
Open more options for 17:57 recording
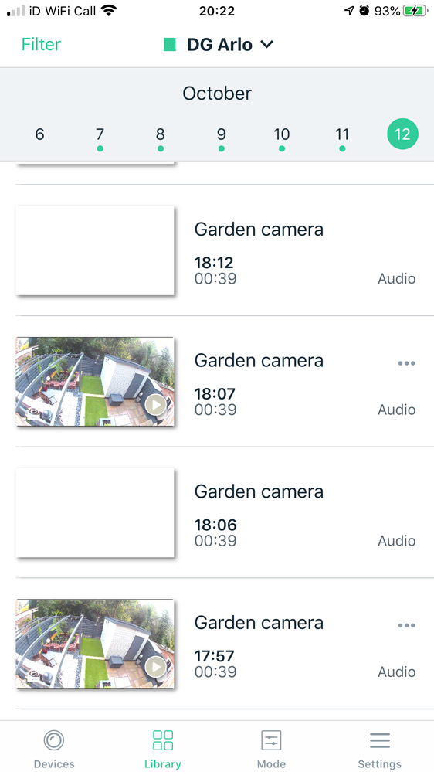pyautogui.click(x=406, y=625)
